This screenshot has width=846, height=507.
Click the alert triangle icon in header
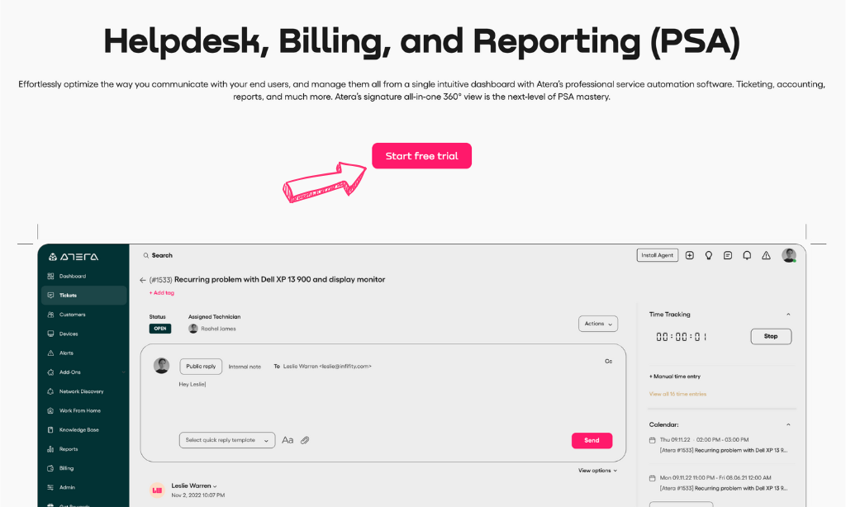click(x=766, y=255)
